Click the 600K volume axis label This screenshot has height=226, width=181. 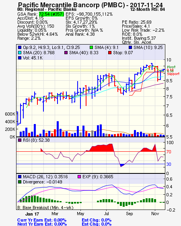(x=10, y=114)
